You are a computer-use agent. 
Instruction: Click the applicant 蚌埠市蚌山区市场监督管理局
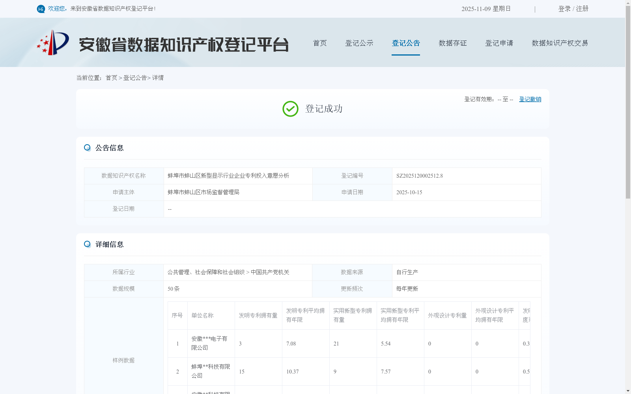[x=203, y=192]
